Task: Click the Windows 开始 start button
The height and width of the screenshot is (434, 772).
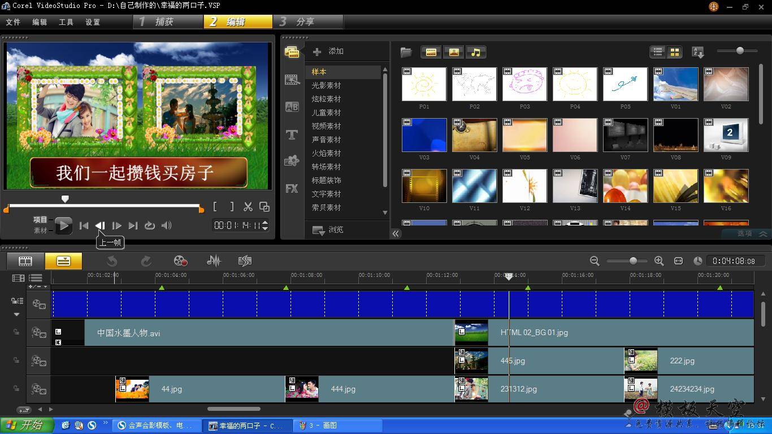Action: 27,426
